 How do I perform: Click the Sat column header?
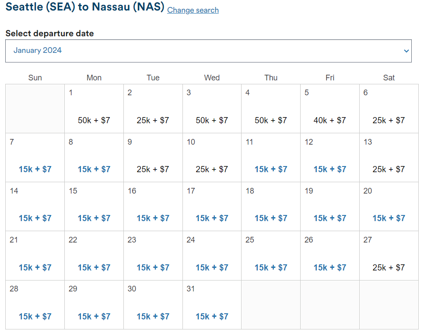click(x=389, y=78)
